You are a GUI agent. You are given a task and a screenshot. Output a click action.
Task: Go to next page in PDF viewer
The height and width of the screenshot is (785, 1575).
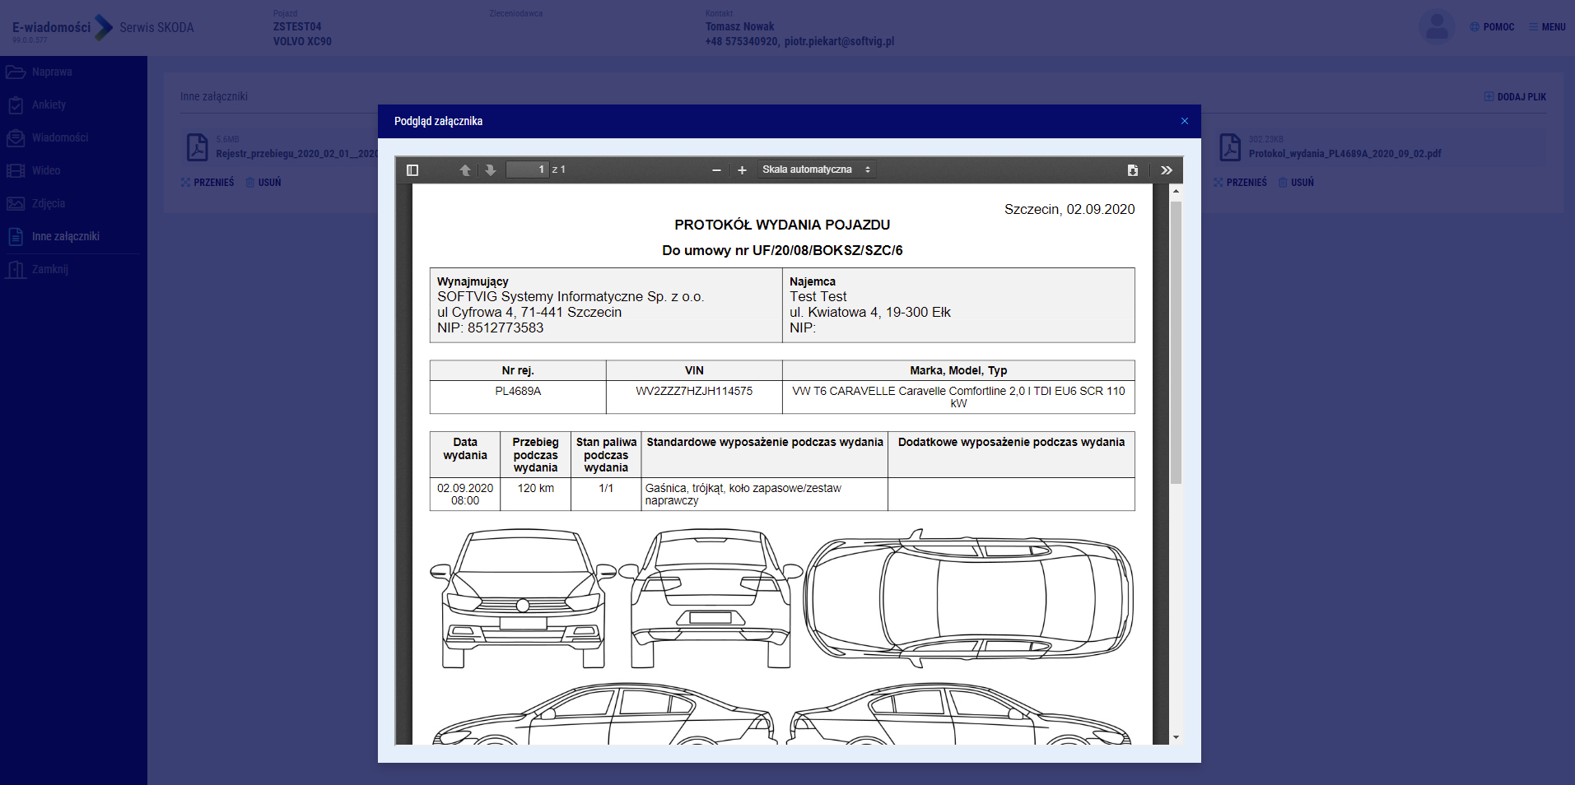pos(491,170)
